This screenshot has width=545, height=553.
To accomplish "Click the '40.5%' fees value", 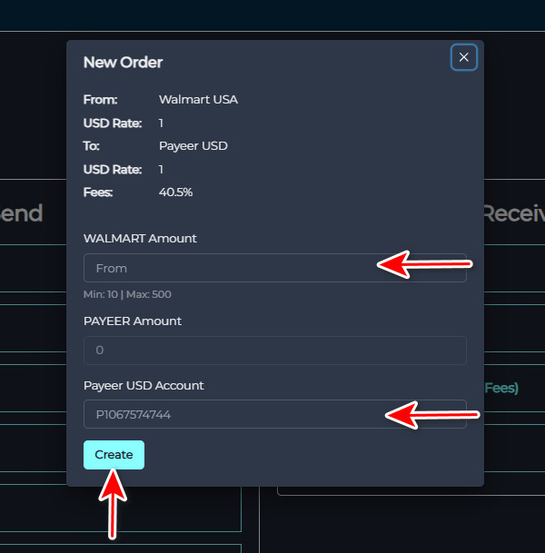I will coord(175,193).
